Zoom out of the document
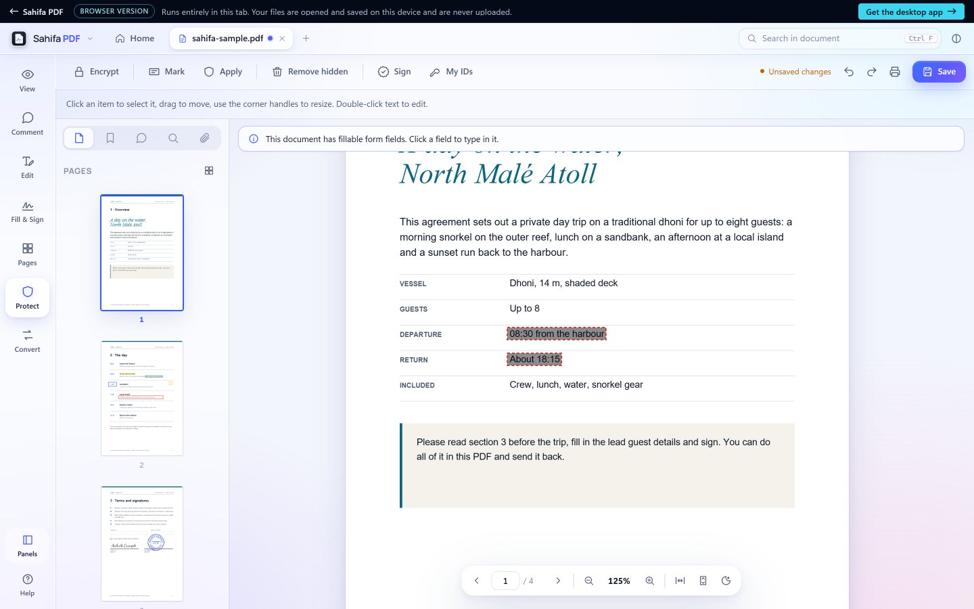The width and height of the screenshot is (974, 609). (589, 581)
